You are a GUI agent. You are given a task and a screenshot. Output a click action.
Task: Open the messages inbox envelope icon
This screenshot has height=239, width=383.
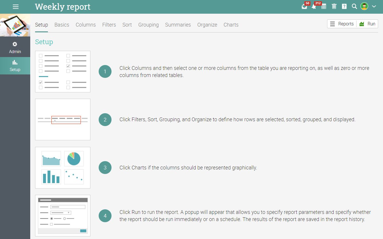pyautogui.click(x=305, y=7)
